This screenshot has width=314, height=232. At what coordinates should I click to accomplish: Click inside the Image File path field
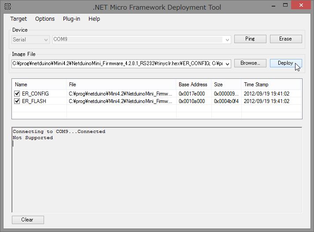tap(118, 64)
